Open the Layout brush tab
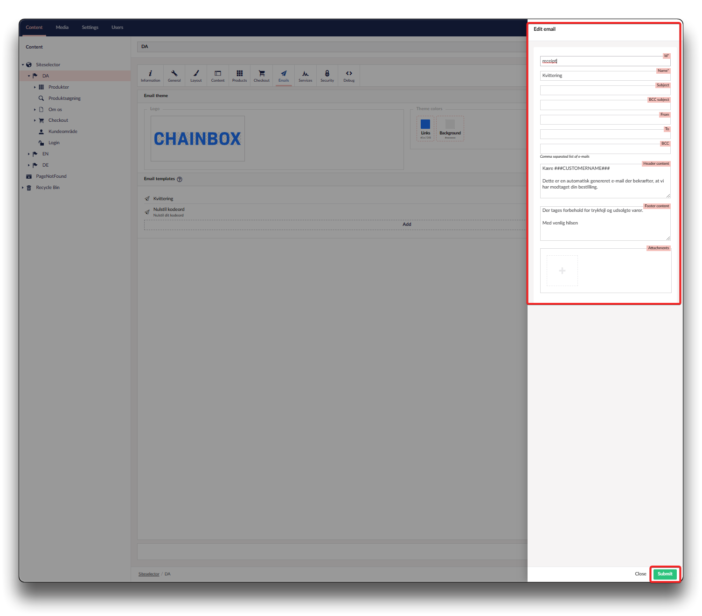702x616 pixels. 196,76
